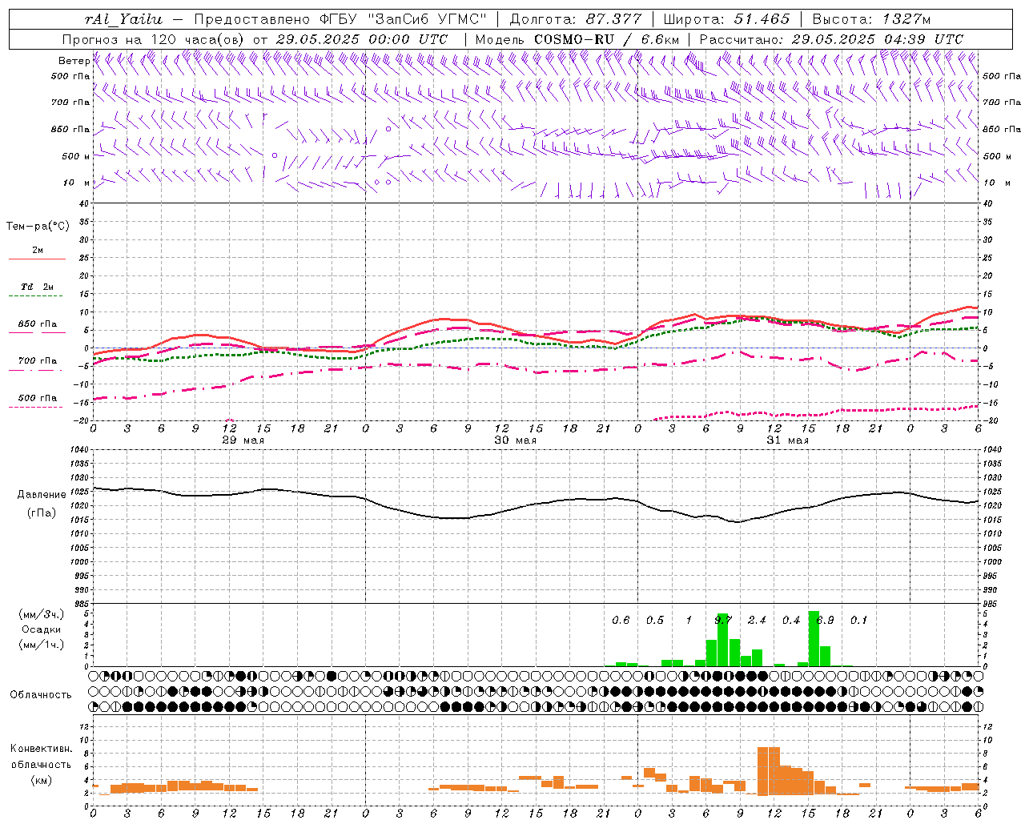Viewport: 1025px width, 820px height.
Task: Click the computed time Рассчитано: 29.05.2025 04:39 UTC
Action: pos(831,39)
